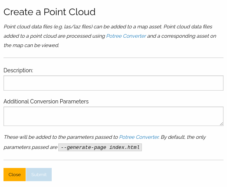The image size is (227, 187).
Task: Click the --generate-page index.html code snippet
Action: click(x=100, y=147)
